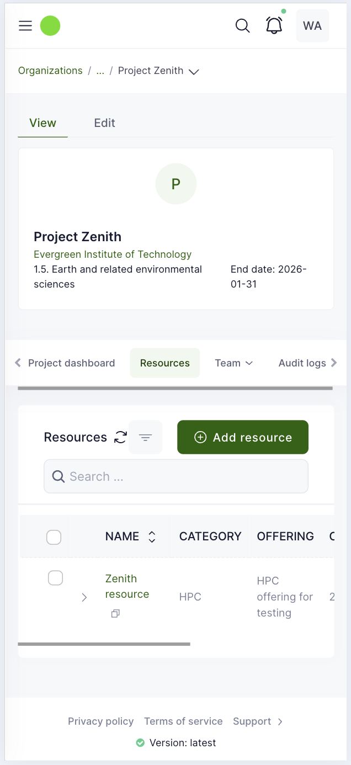This screenshot has height=765, width=351.
Task: Open the WA user avatar menu
Action: pos(312,26)
